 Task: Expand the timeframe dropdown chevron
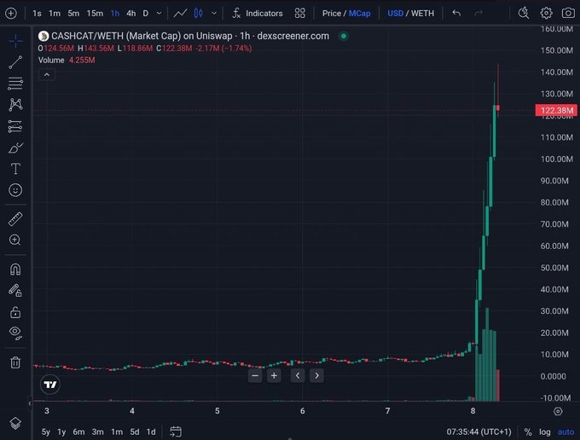(159, 14)
